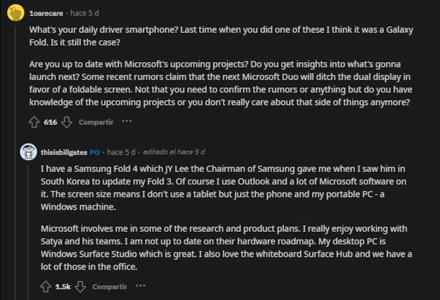The height and width of the screenshot is (300, 440).
Task: Open 1oarecare's avatar profile picture
Action: pos(16,12)
